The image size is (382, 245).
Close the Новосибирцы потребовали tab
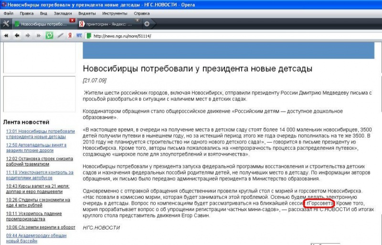(72, 20)
